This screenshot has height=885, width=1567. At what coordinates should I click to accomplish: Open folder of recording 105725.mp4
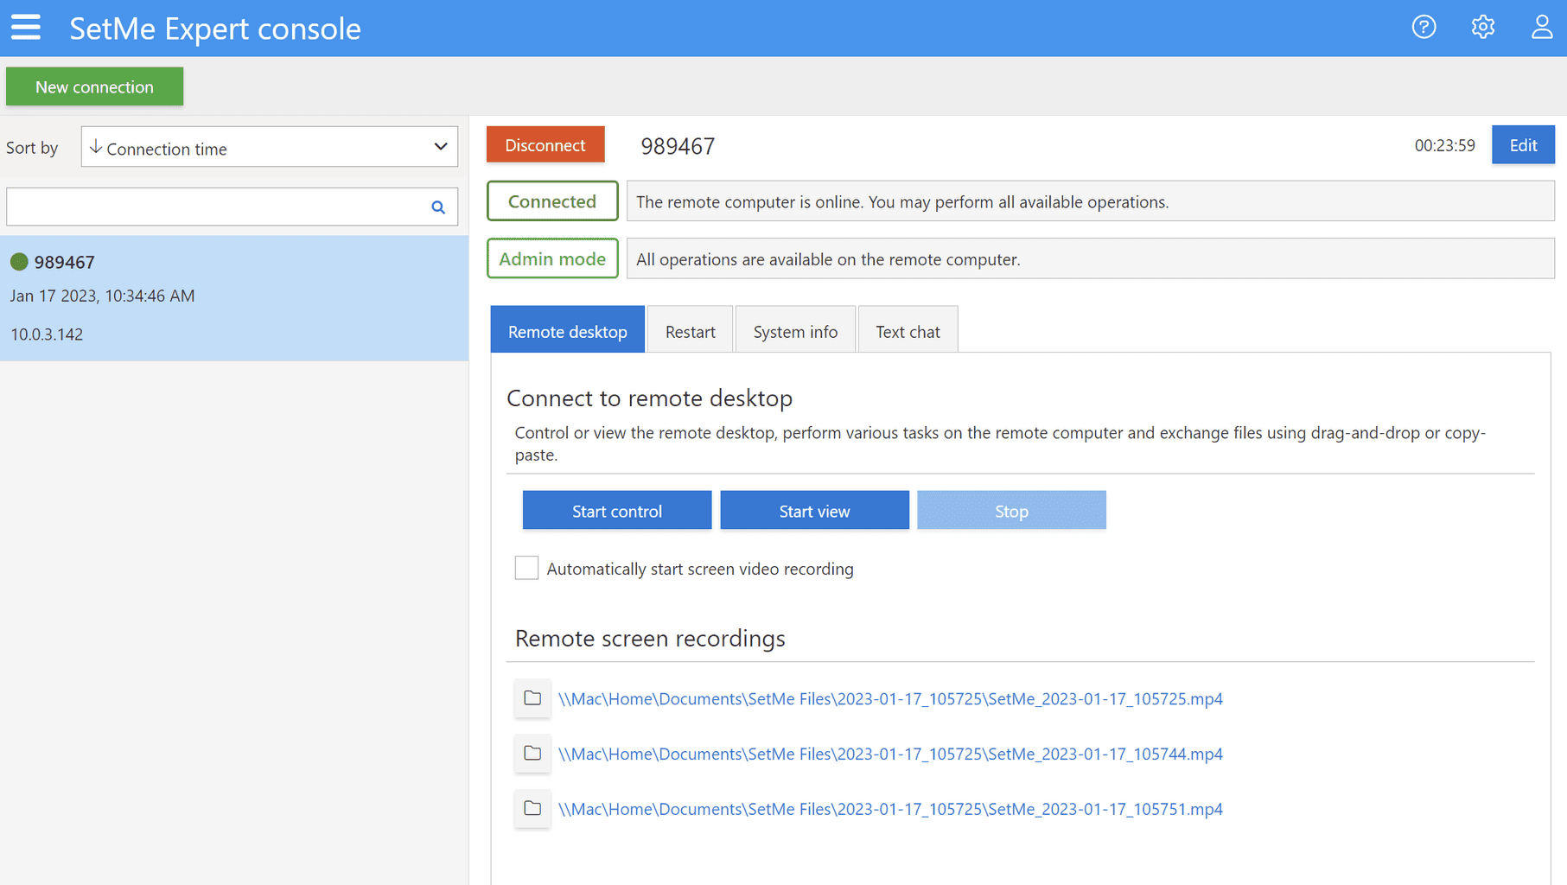point(532,698)
